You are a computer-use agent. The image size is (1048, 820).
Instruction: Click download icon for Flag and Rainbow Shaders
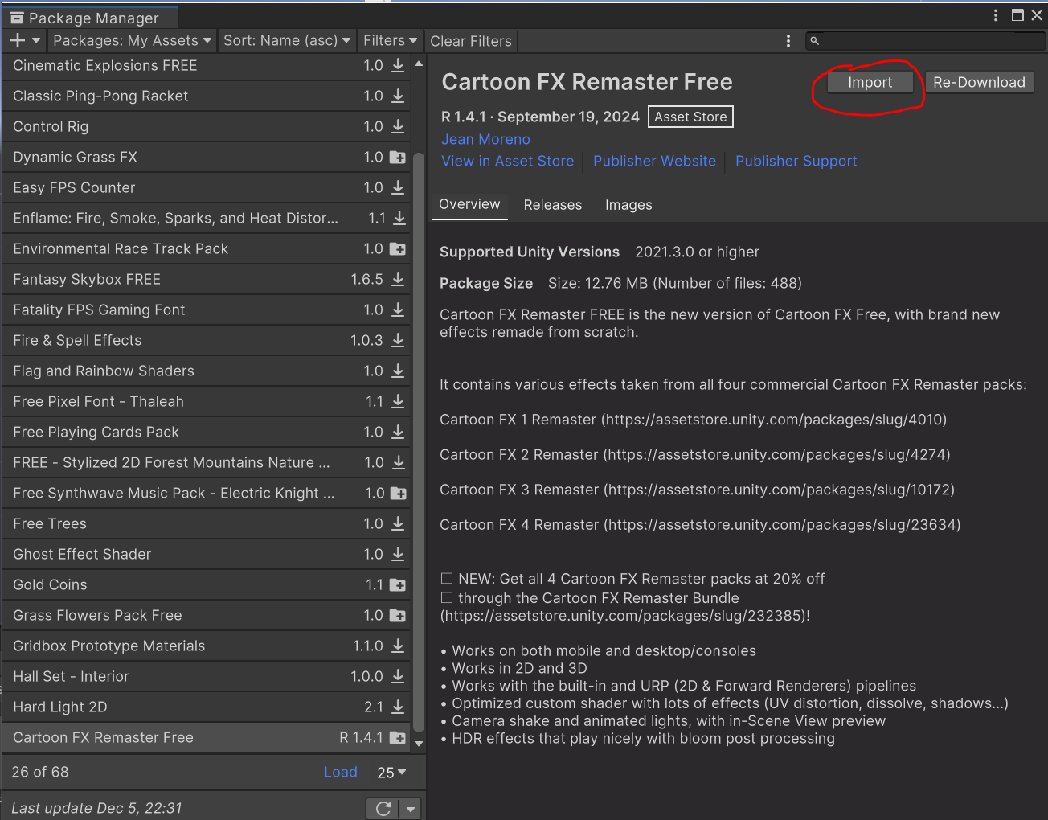[398, 371]
